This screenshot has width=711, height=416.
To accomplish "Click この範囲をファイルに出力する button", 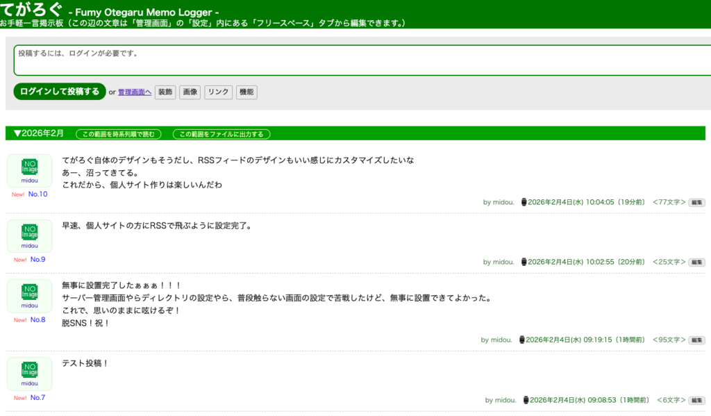I will pos(221,134).
